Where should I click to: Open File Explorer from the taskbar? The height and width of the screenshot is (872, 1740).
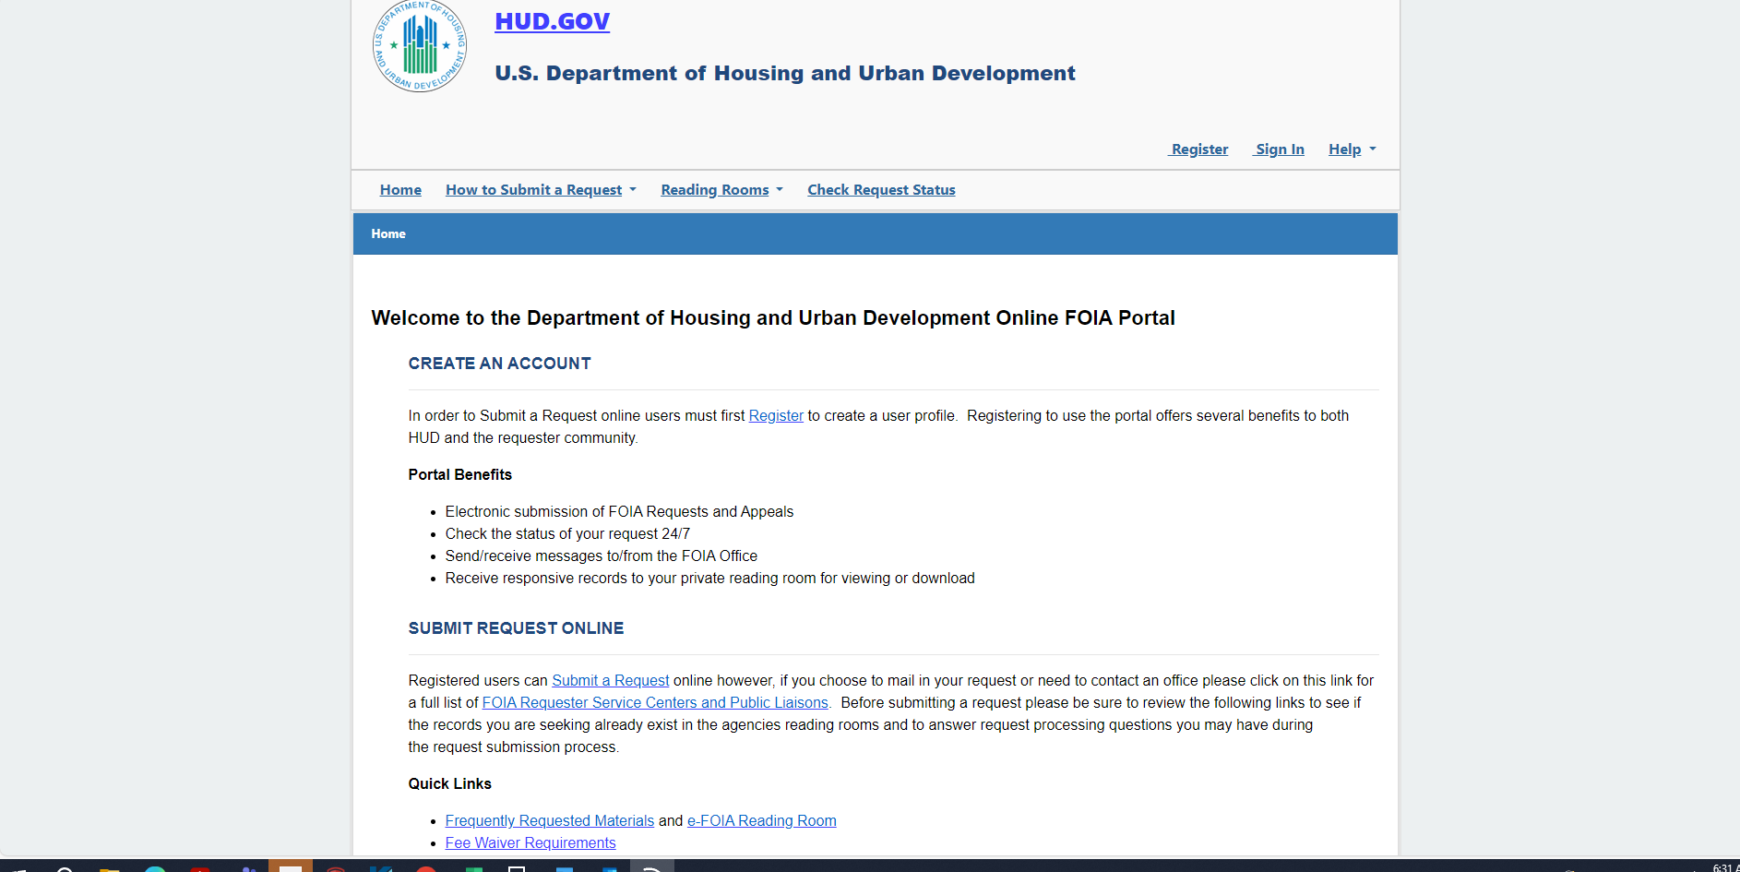[x=110, y=868]
